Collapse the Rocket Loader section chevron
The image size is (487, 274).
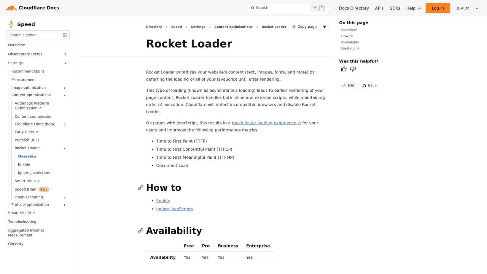[x=65, y=148]
